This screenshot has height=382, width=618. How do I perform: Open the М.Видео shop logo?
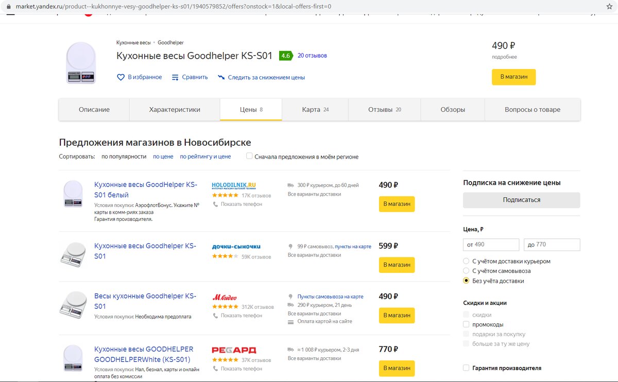tap(225, 298)
